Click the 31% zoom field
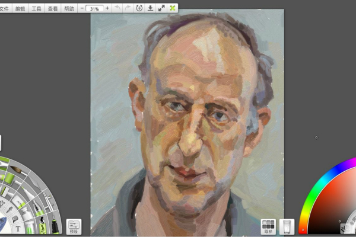 coord(94,9)
